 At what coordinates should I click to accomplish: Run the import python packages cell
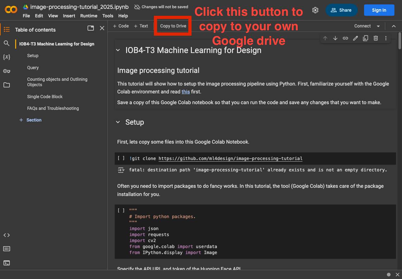121,211
